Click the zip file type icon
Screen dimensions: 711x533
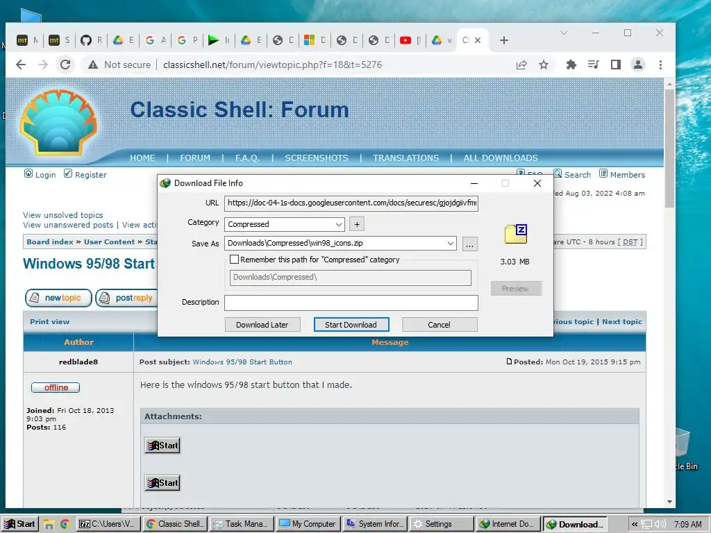tap(516, 234)
